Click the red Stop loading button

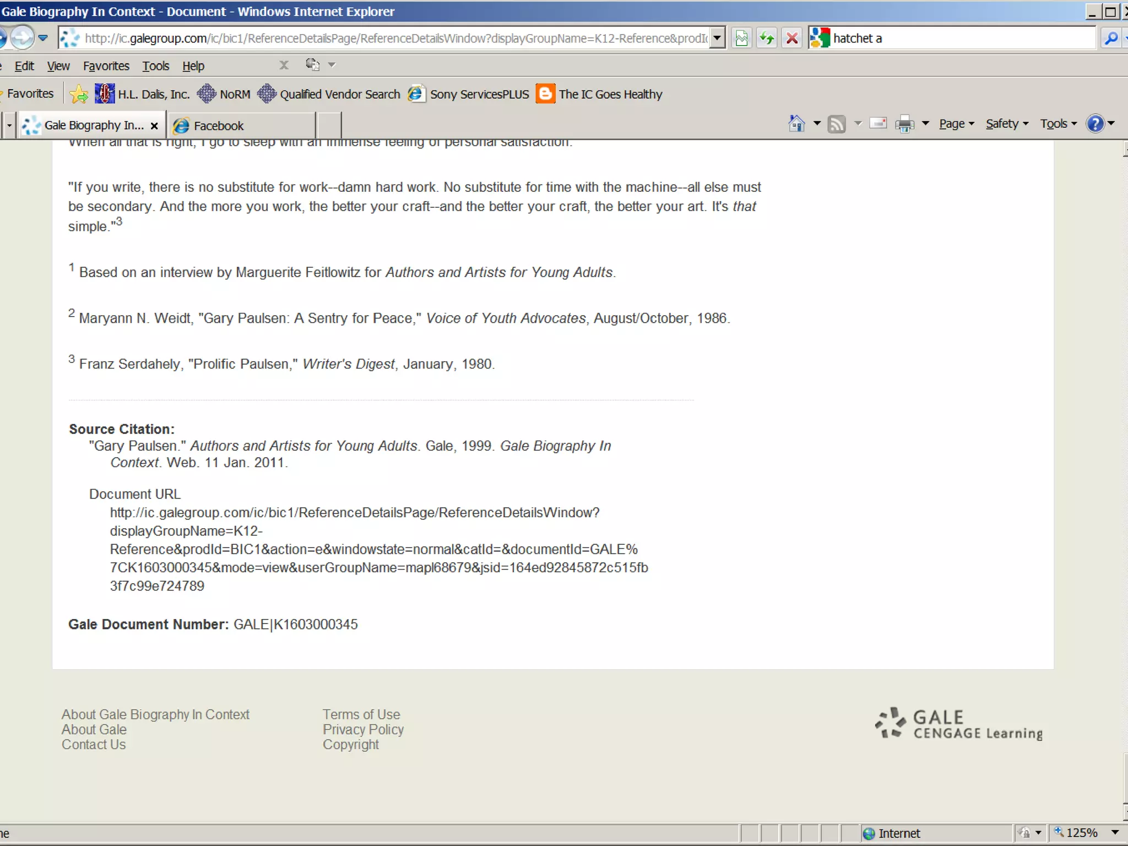[791, 38]
